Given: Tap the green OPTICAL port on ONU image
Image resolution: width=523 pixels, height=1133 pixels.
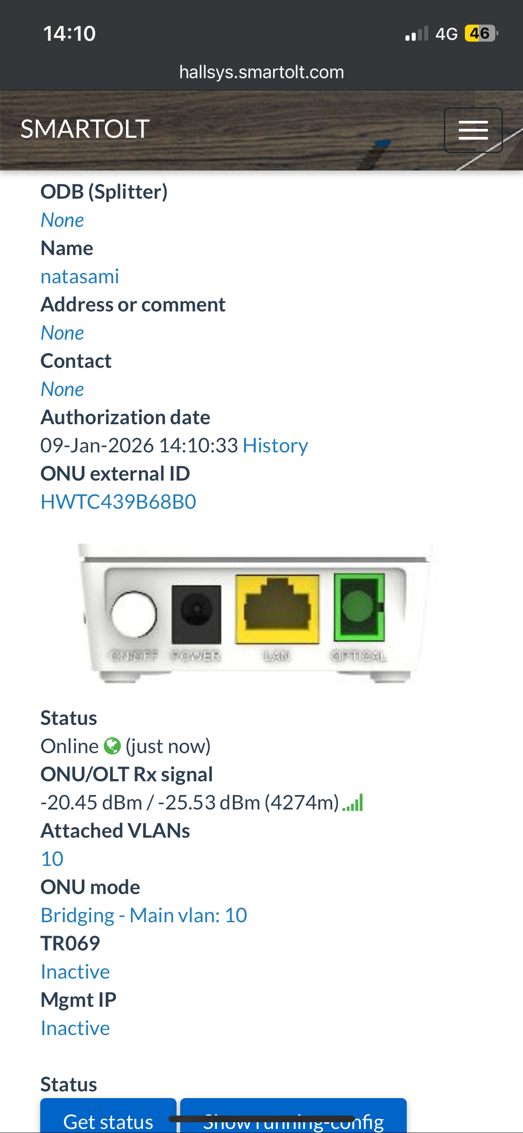Looking at the screenshot, I should pos(359,607).
